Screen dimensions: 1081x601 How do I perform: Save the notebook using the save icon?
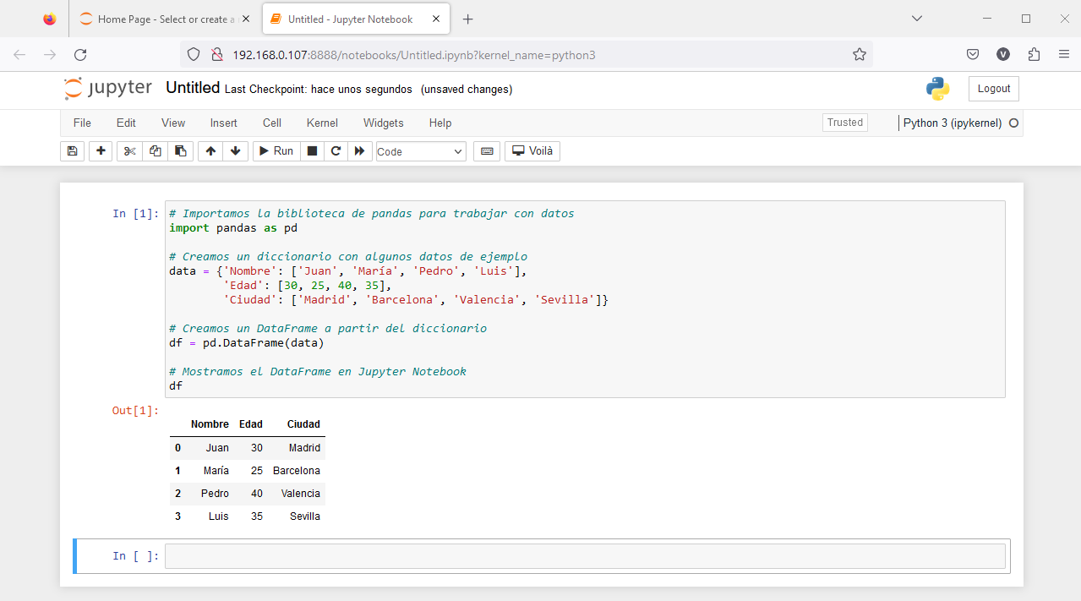click(x=72, y=150)
